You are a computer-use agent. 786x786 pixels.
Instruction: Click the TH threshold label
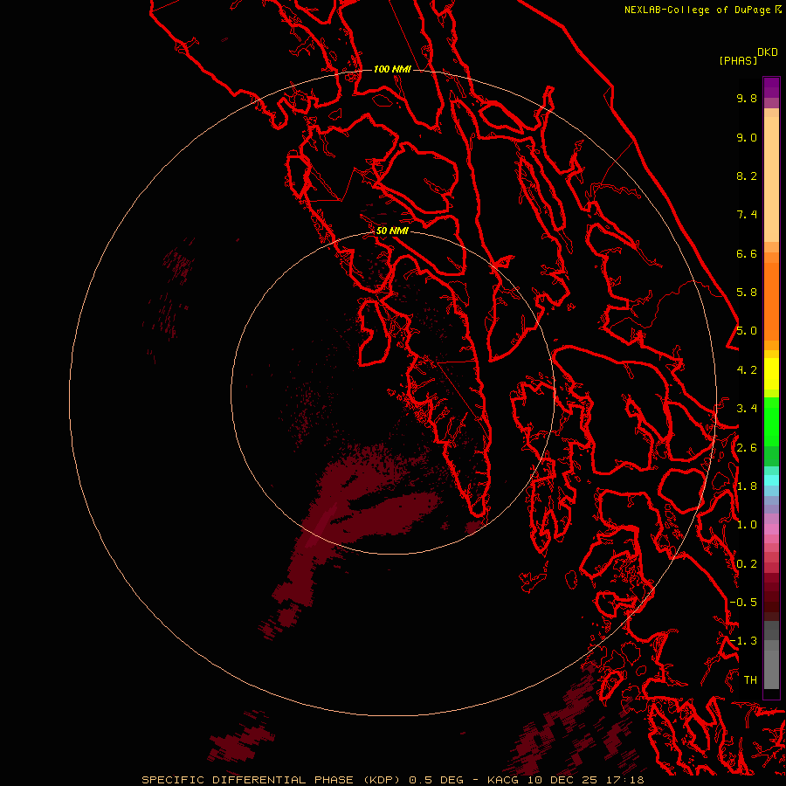[750, 680]
